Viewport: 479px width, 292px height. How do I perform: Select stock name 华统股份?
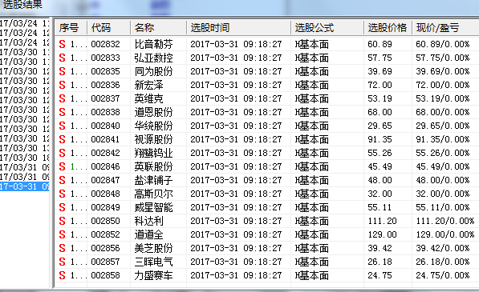(x=153, y=126)
